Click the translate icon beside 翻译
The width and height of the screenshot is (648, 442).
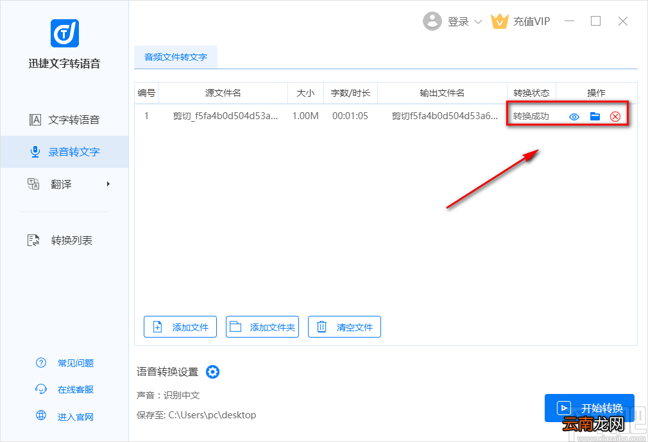33,184
